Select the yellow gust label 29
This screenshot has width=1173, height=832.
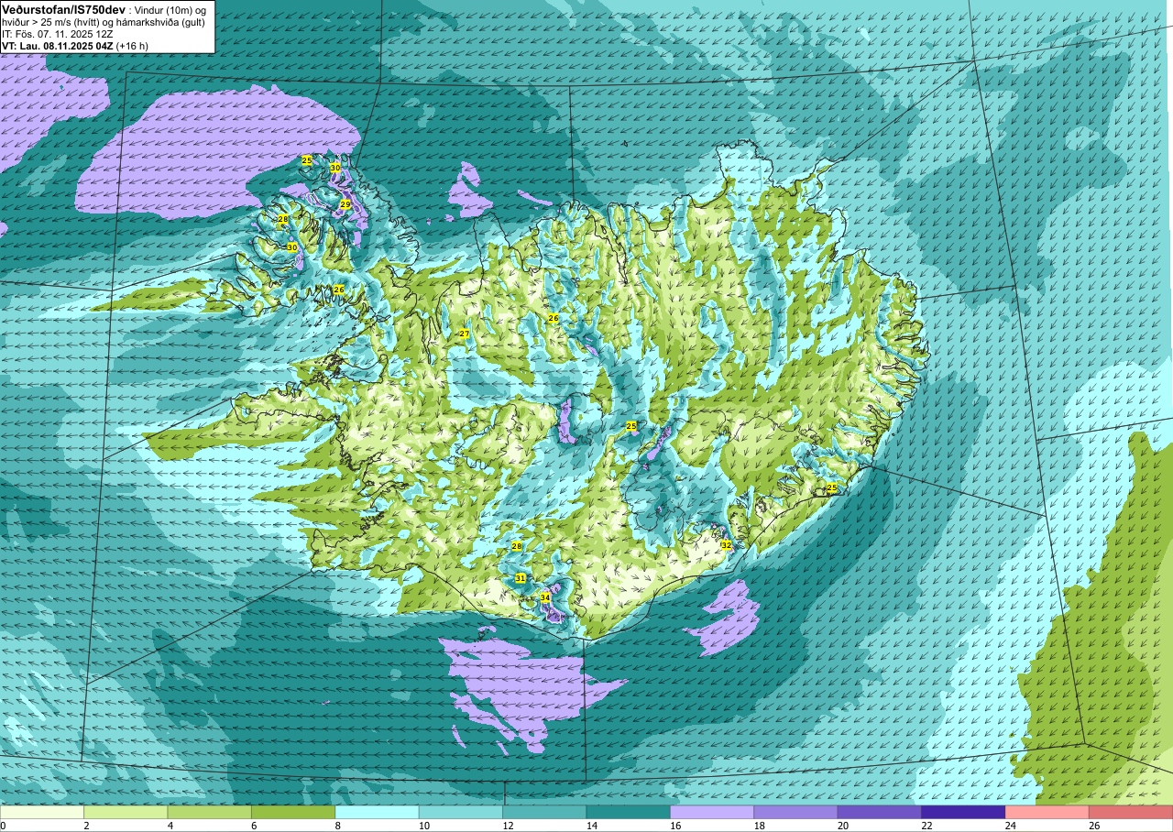pos(345,204)
